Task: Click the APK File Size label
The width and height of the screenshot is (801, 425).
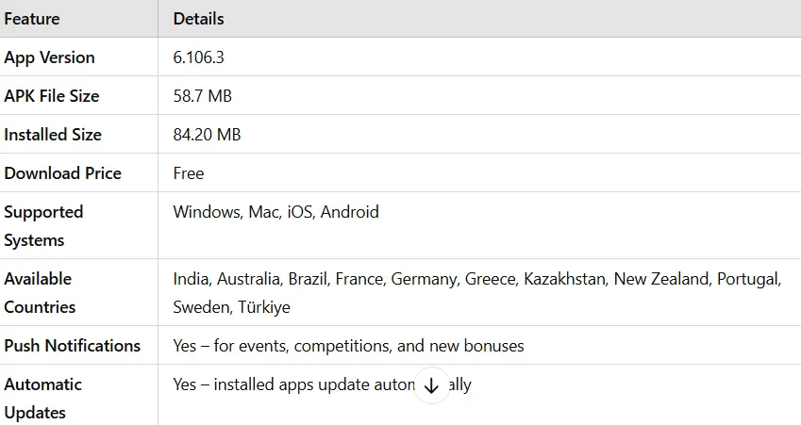Action: point(52,96)
